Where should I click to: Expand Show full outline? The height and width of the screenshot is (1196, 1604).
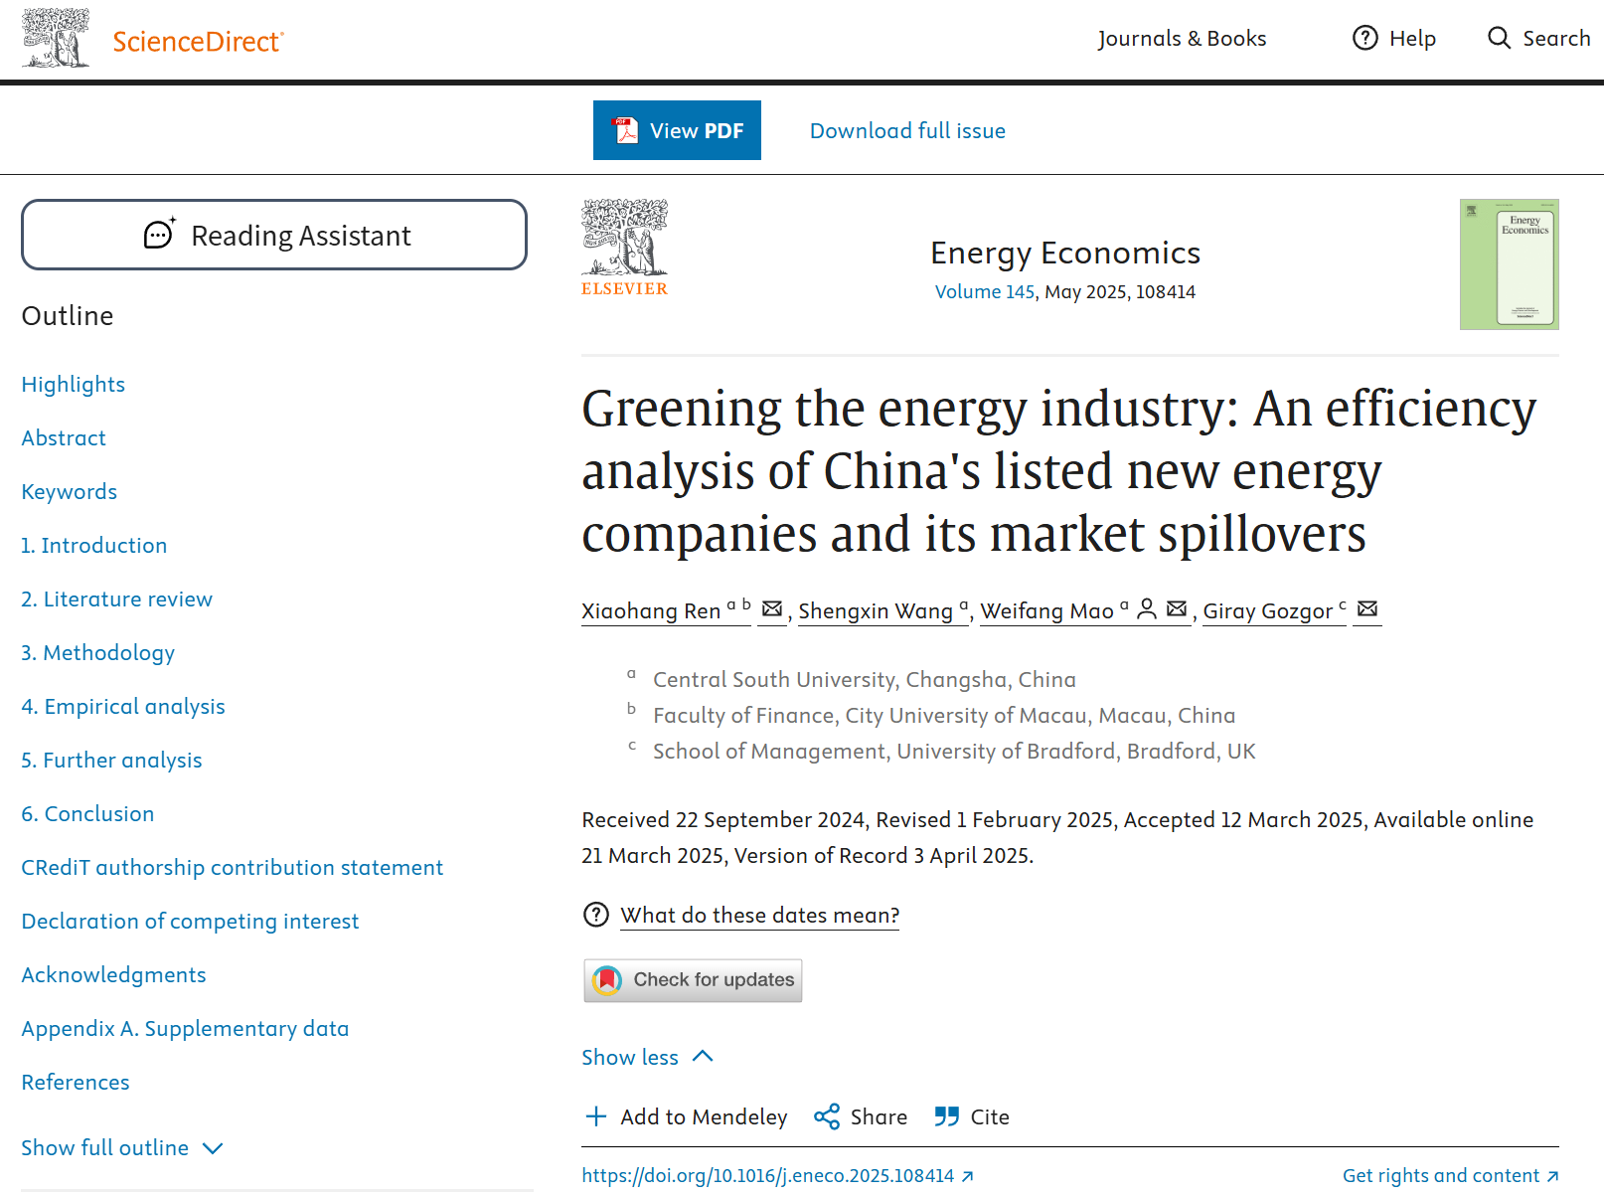[x=123, y=1147]
